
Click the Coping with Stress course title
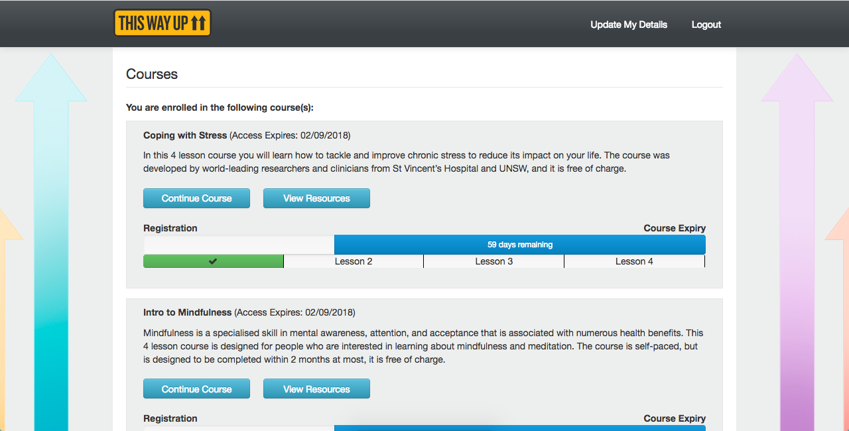[185, 135]
